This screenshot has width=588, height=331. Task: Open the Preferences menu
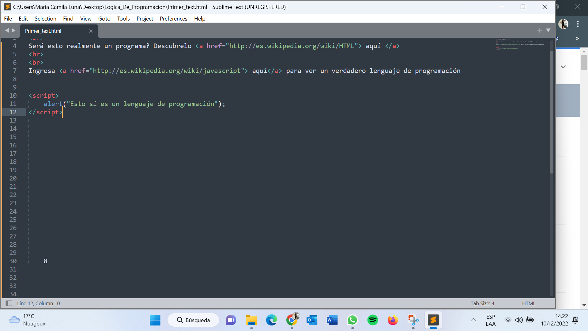click(174, 19)
